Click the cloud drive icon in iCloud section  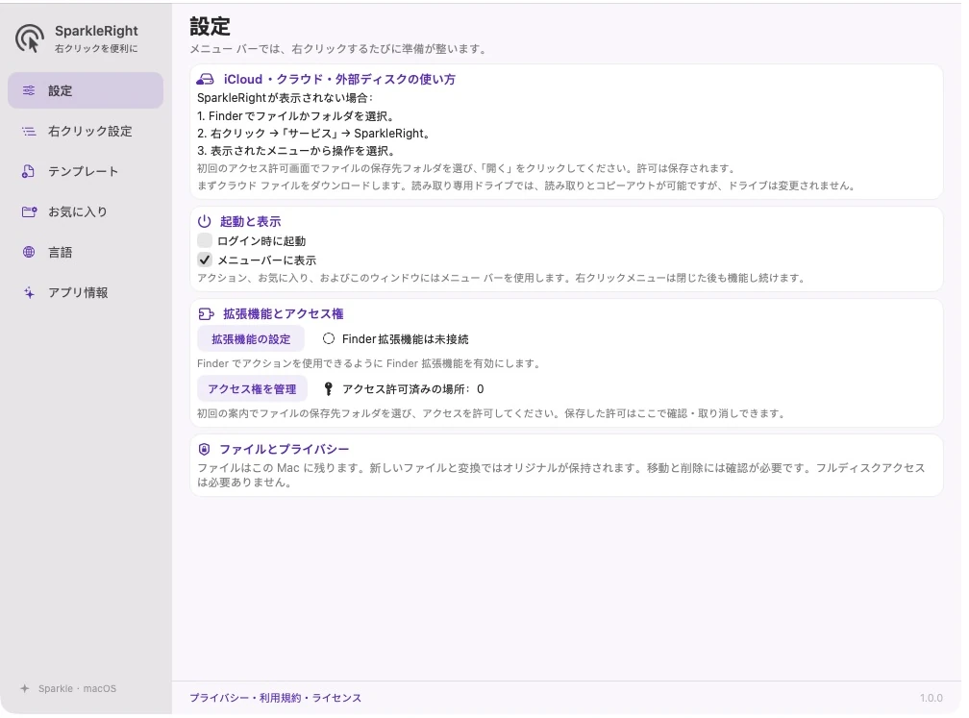pyautogui.click(x=205, y=79)
